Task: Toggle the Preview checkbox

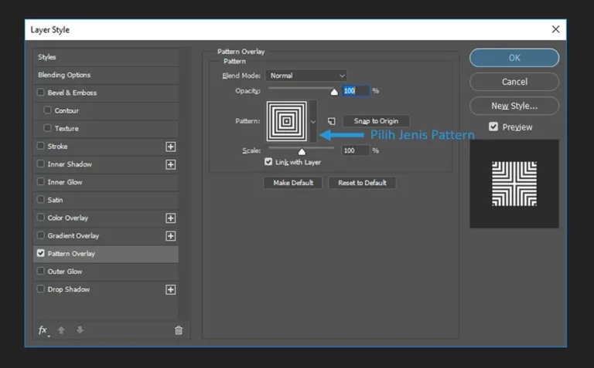Action: point(493,127)
